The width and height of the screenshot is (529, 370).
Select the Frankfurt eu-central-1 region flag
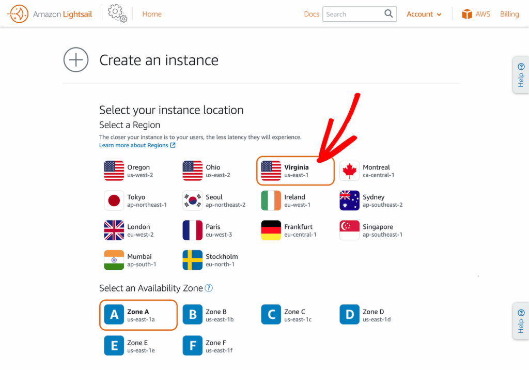tap(271, 230)
